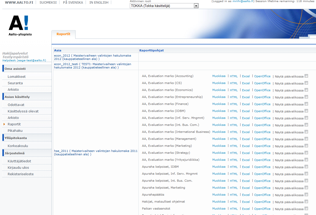The width and height of the screenshot is (316, 215).
Task: Open Excel report for Evaluation marks (Management)
Action: tap(246, 139)
